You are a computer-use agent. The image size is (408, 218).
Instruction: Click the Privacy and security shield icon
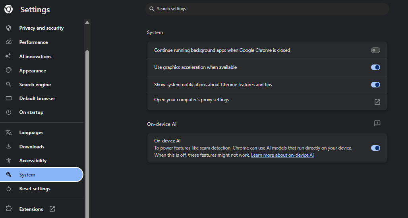(x=9, y=28)
